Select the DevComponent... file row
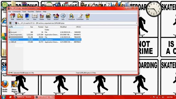This screenshot has width=176, height=99. (45, 35)
